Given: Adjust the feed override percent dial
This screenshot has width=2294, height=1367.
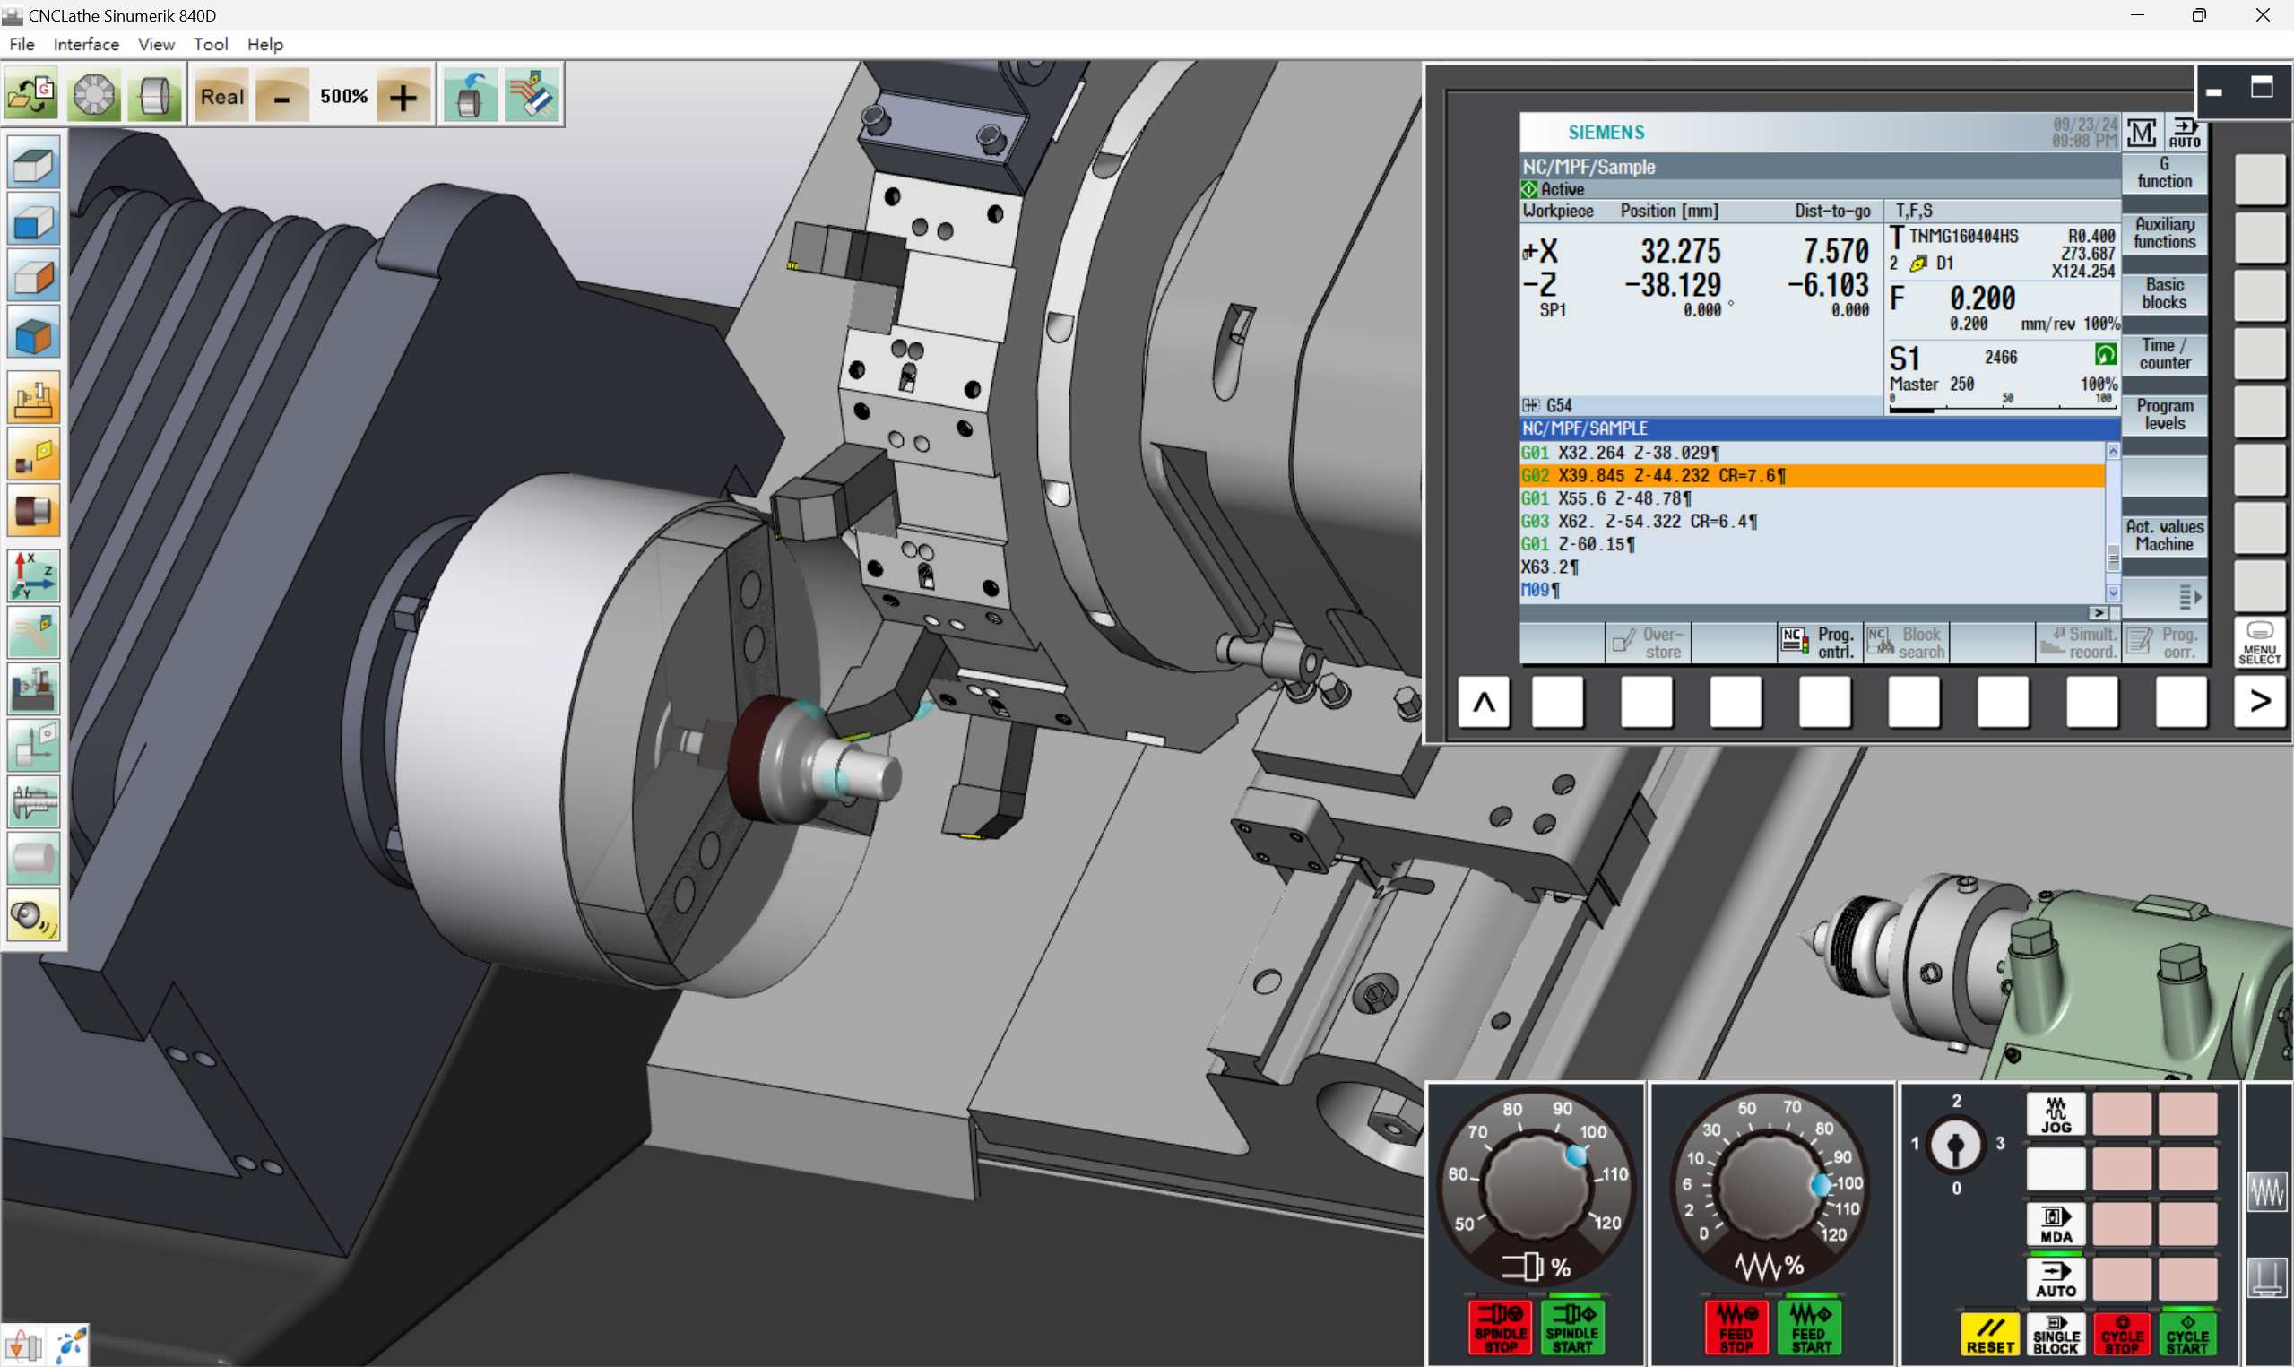Looking at the screenshot, I should click(x=1770, y=1187).
